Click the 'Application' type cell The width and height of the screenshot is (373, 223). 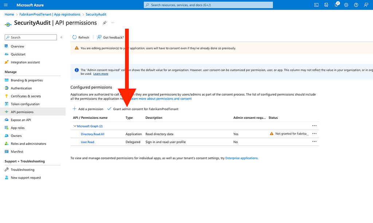click(134, 134)
